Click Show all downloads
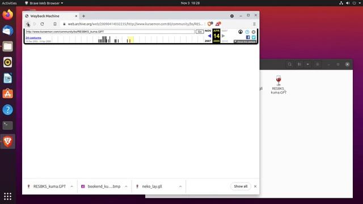The width and height of the screenshot is (363, 204). 240,186
